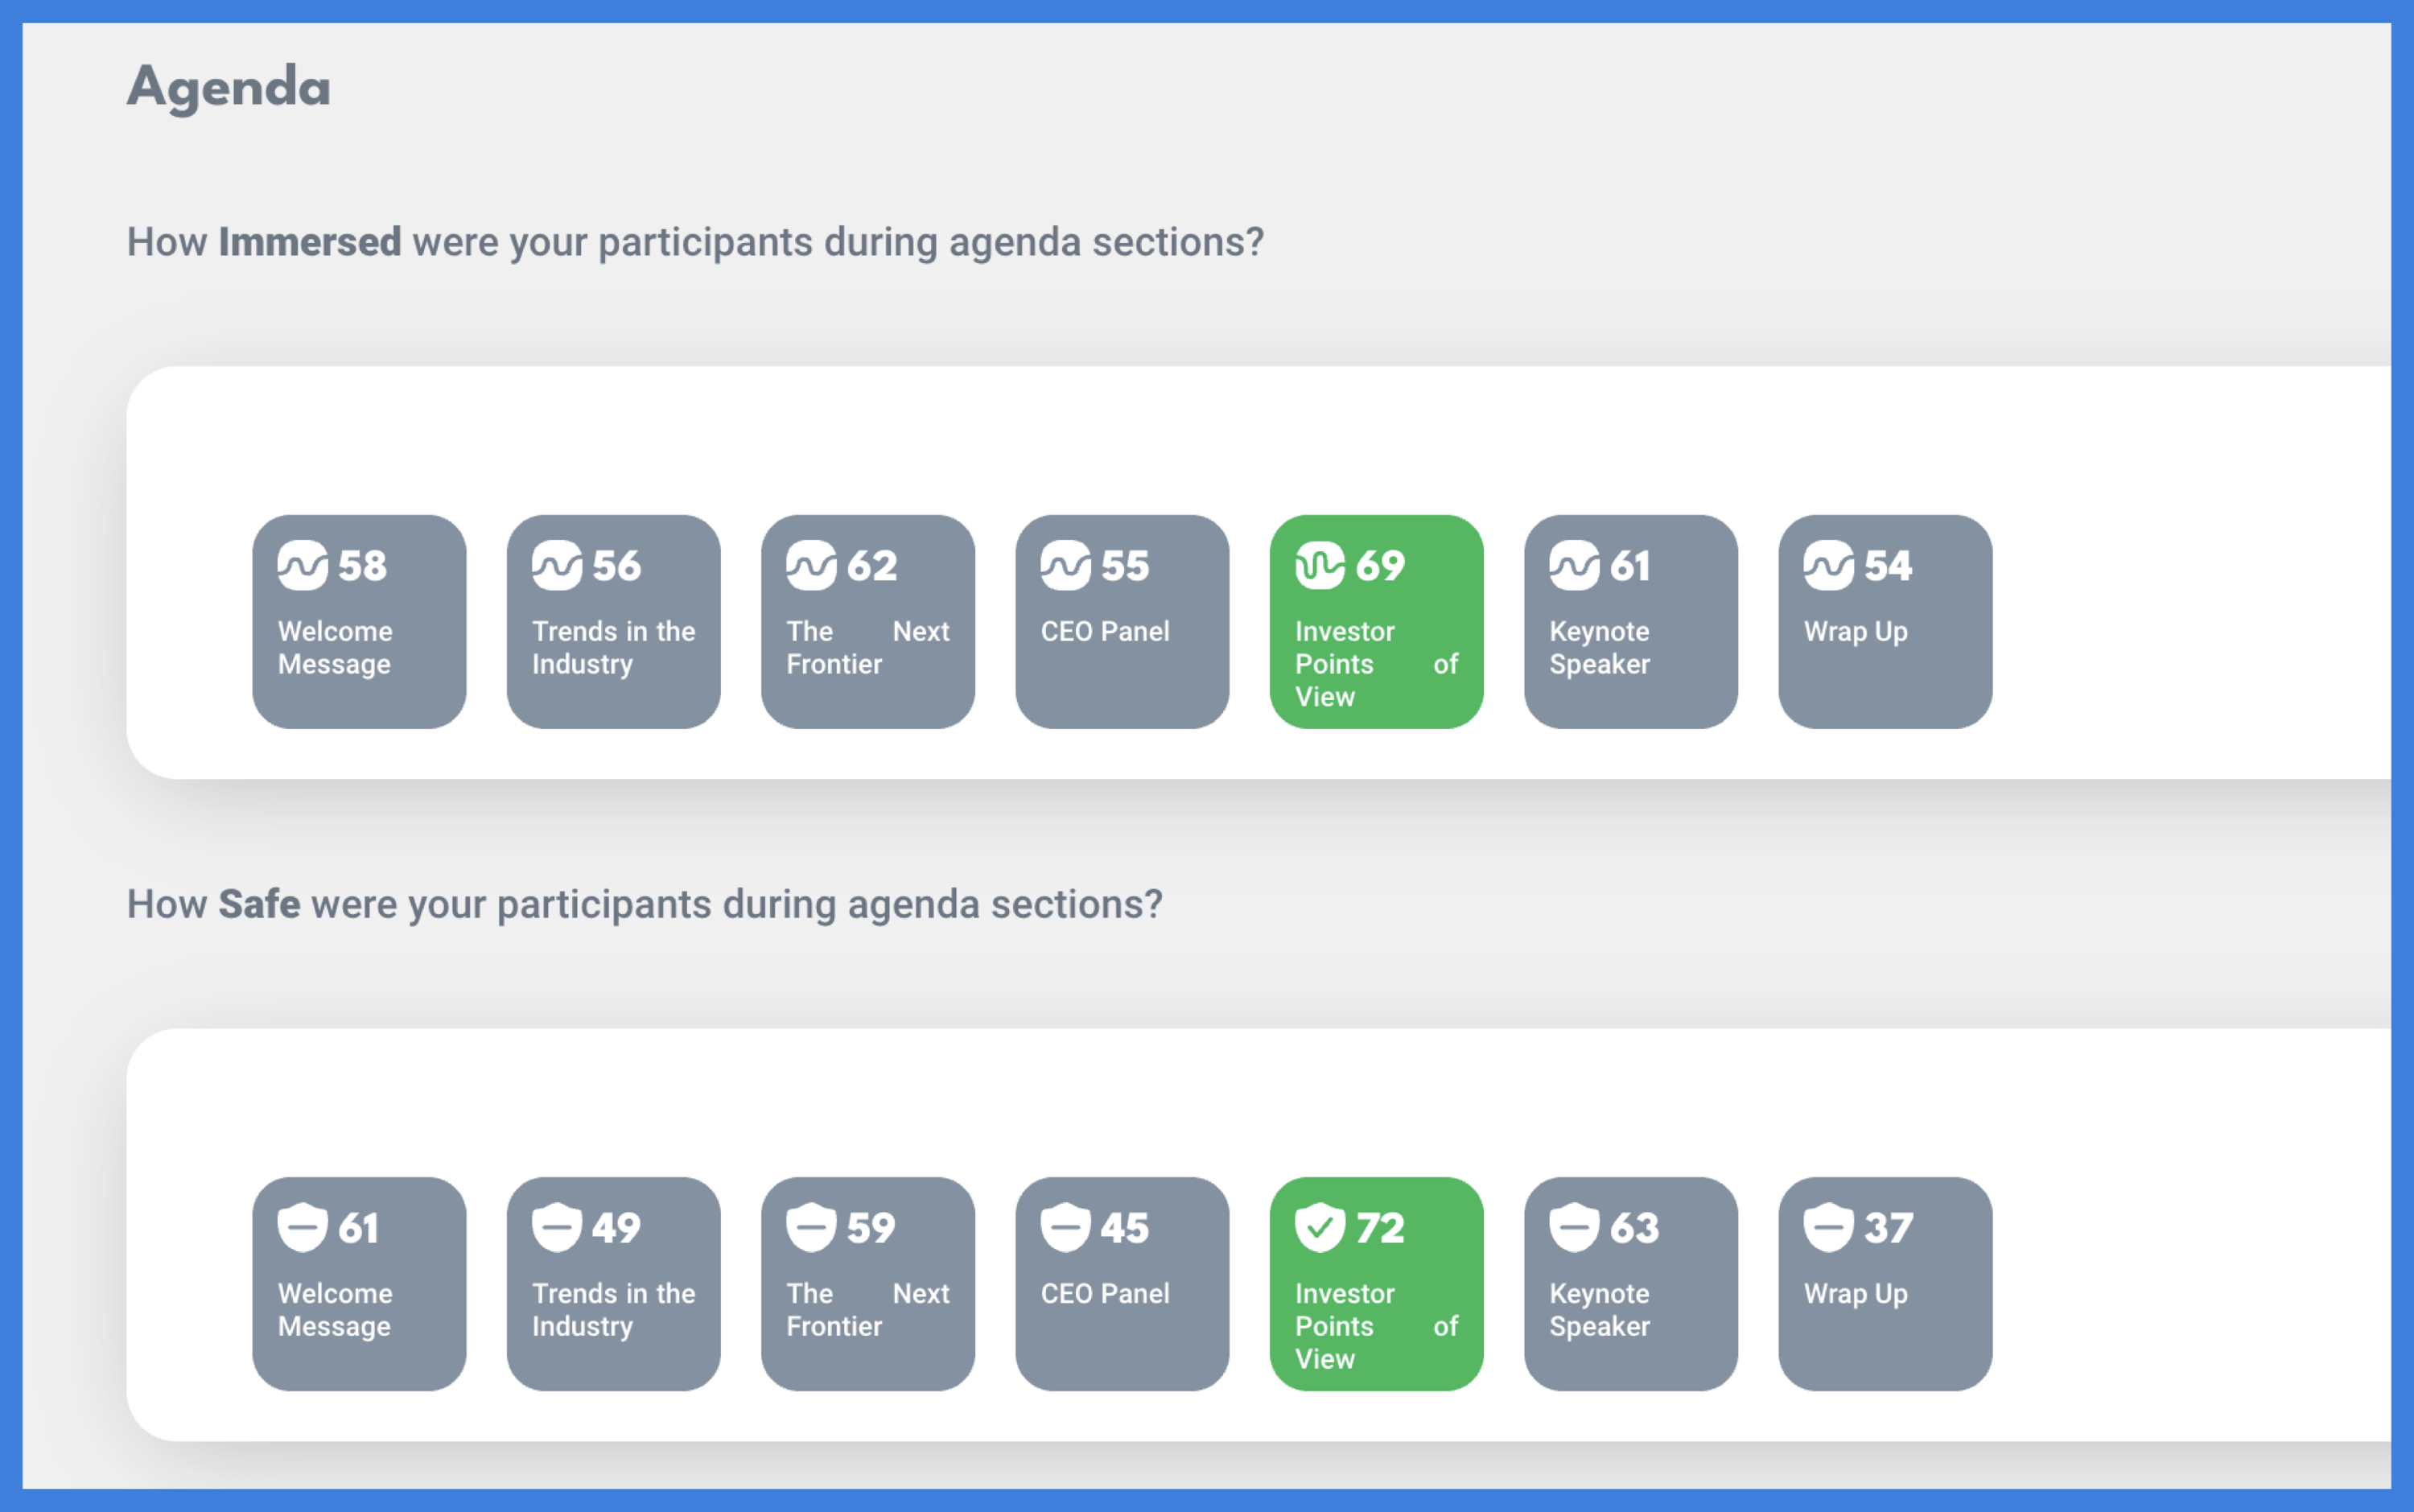Screen dimensions: 2414x1512
Task: Click the bold word Immersed in the question
Action: click(x=310, y=242)
